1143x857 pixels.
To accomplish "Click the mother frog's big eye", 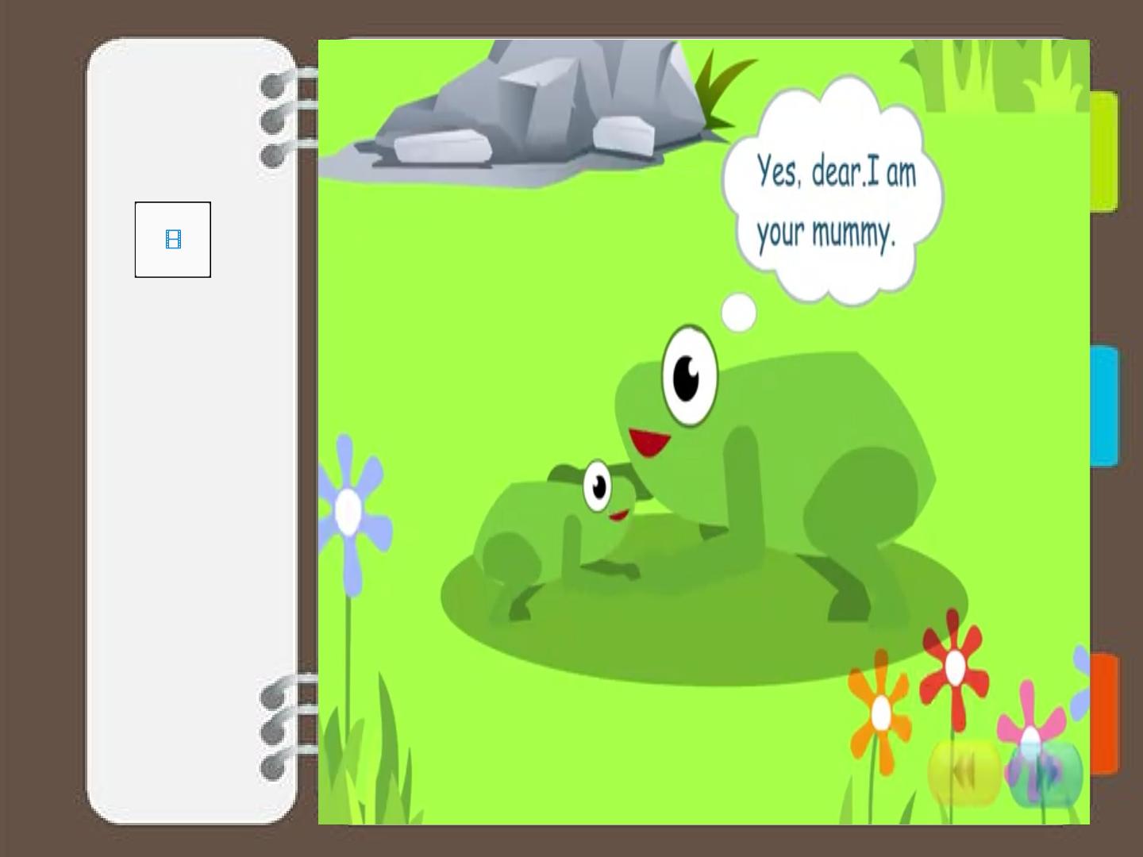I will pyautogui.click(x=689, y=375).
